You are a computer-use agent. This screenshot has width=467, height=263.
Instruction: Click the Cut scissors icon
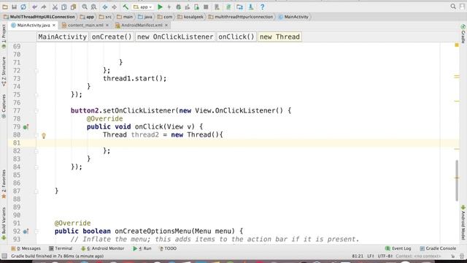point(55,7)
